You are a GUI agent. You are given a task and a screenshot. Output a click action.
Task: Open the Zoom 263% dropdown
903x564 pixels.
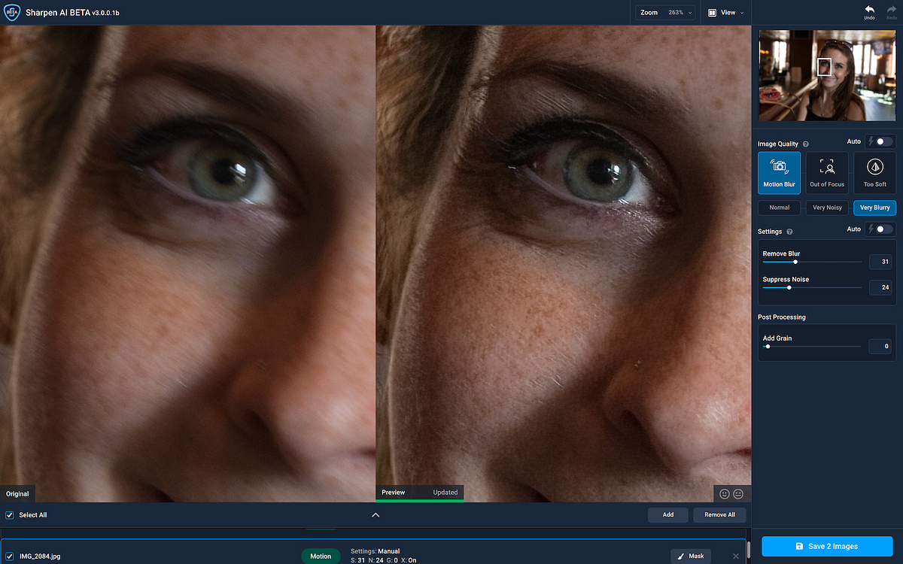click(x=665, y=13)
